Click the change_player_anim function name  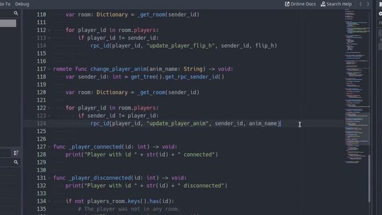pos(118,69)
